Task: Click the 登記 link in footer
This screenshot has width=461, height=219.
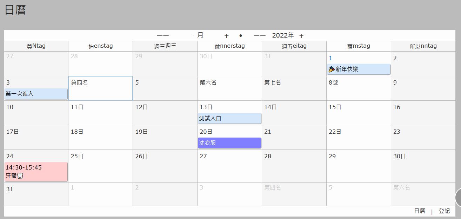Action: coord(444,211)
